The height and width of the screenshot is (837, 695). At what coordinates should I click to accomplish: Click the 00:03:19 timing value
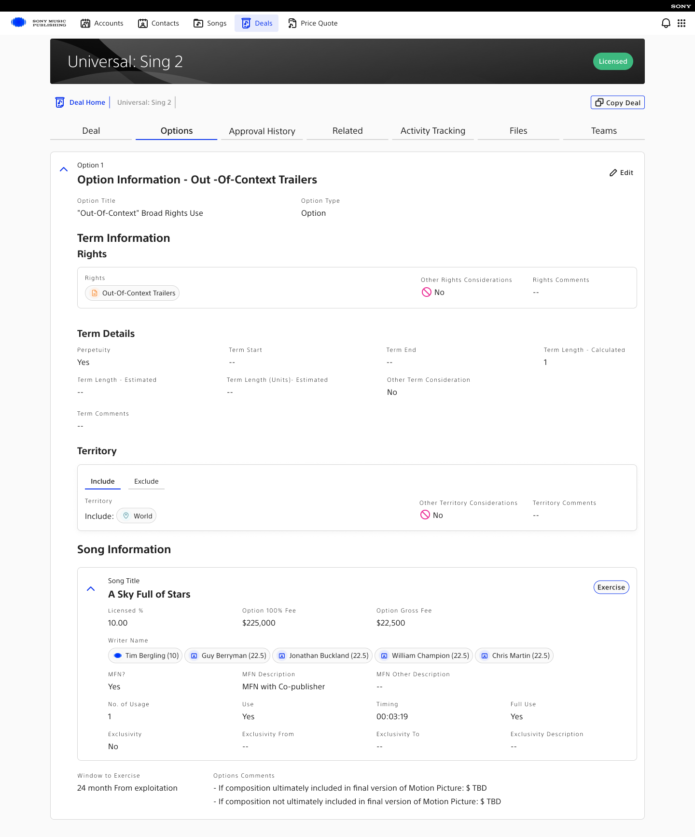coord(392,716)
